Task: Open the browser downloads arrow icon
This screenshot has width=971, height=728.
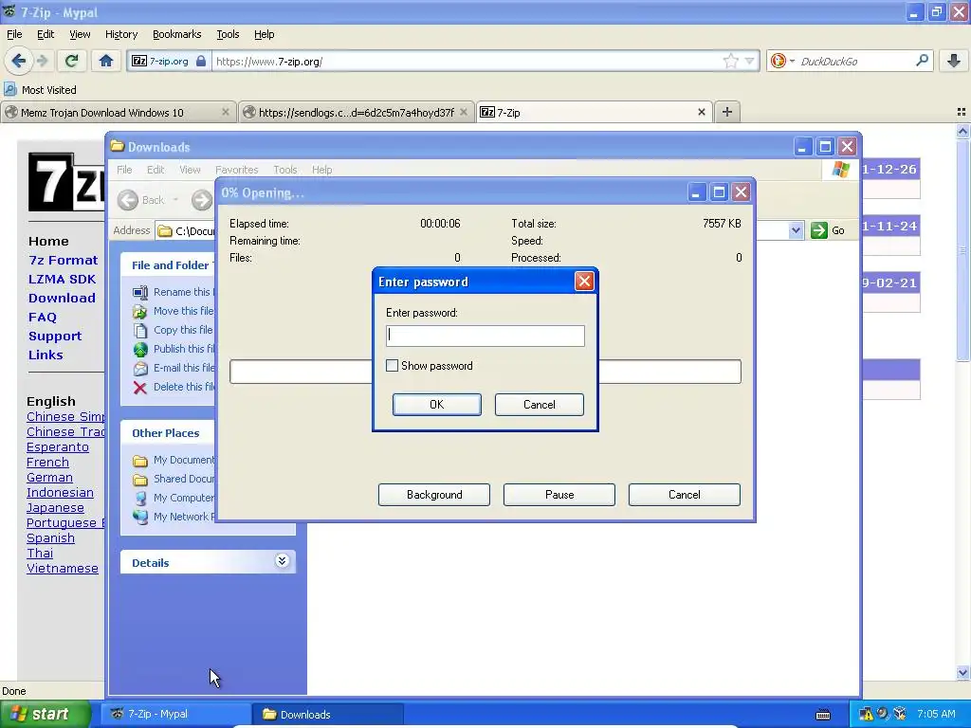Action: [x=954, y=61]
